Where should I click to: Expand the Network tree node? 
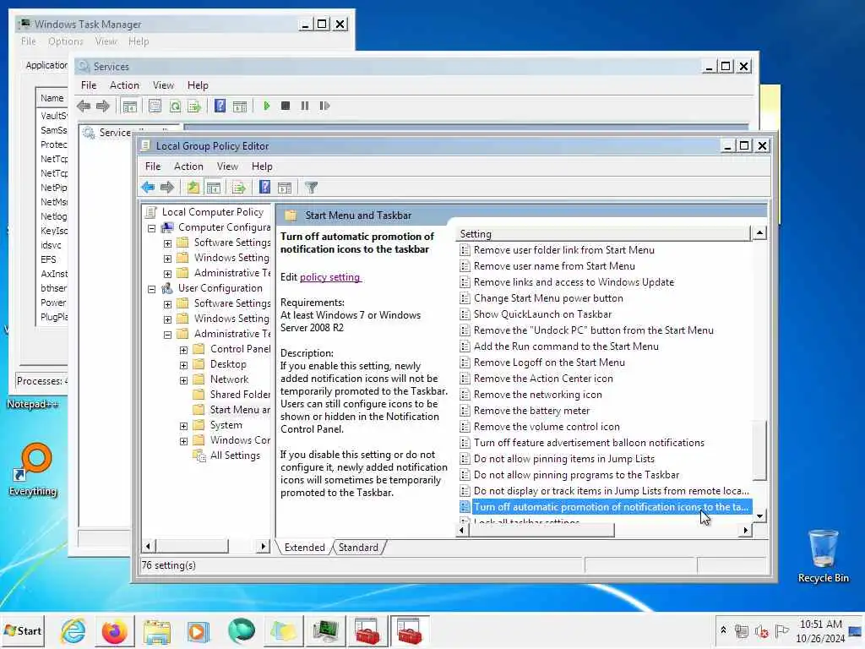coord(183,380)
